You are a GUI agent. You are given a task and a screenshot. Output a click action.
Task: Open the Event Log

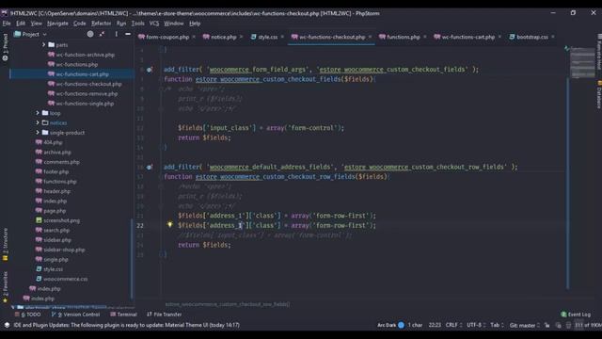[x=576, y=315]
